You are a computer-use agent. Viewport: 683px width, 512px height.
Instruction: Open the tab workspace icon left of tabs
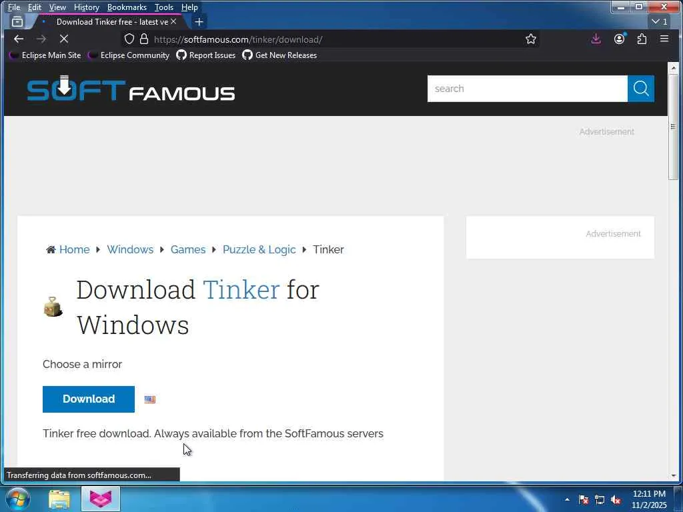point(17,22)
